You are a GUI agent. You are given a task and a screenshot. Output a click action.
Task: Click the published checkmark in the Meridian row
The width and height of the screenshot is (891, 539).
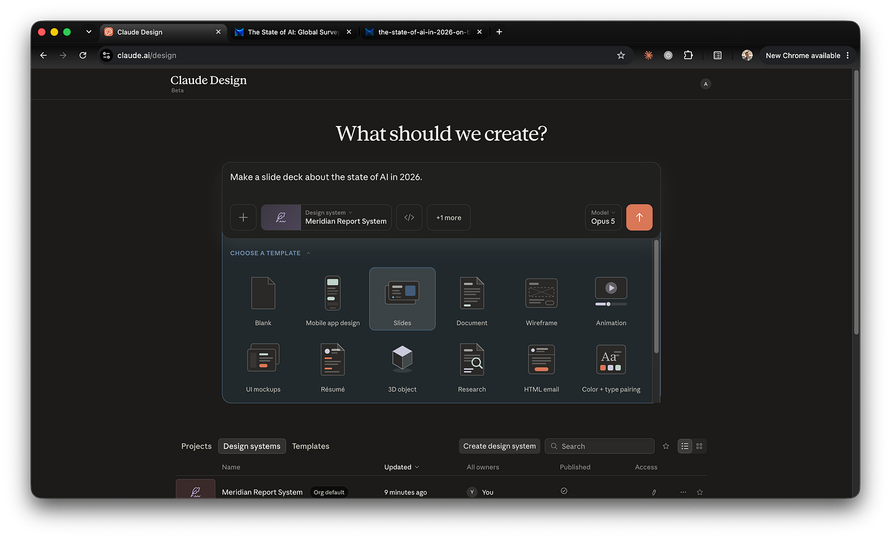[564, 491]
